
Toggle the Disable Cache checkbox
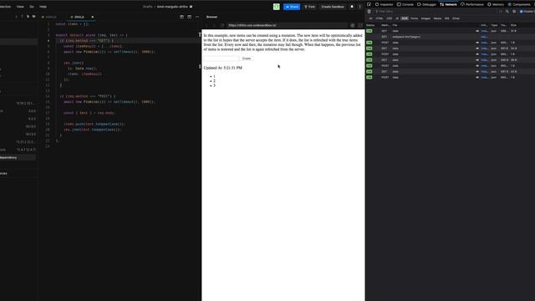(x=521, y=11)
